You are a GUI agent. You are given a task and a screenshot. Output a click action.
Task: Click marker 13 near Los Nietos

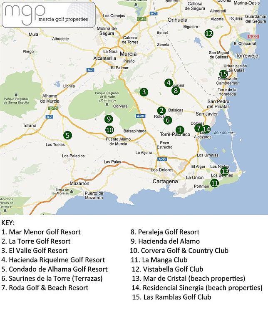point(224,171)
